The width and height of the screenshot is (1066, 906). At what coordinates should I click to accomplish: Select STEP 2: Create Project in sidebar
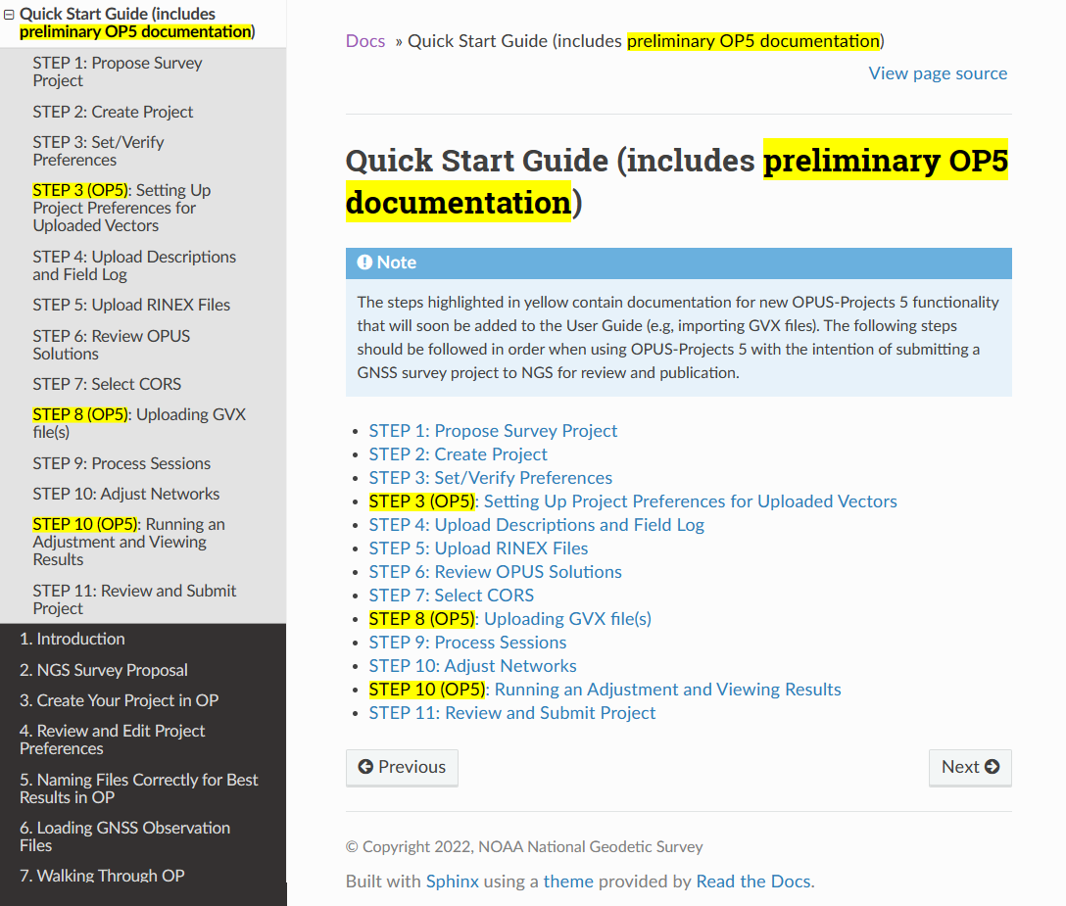pos(113,112)
